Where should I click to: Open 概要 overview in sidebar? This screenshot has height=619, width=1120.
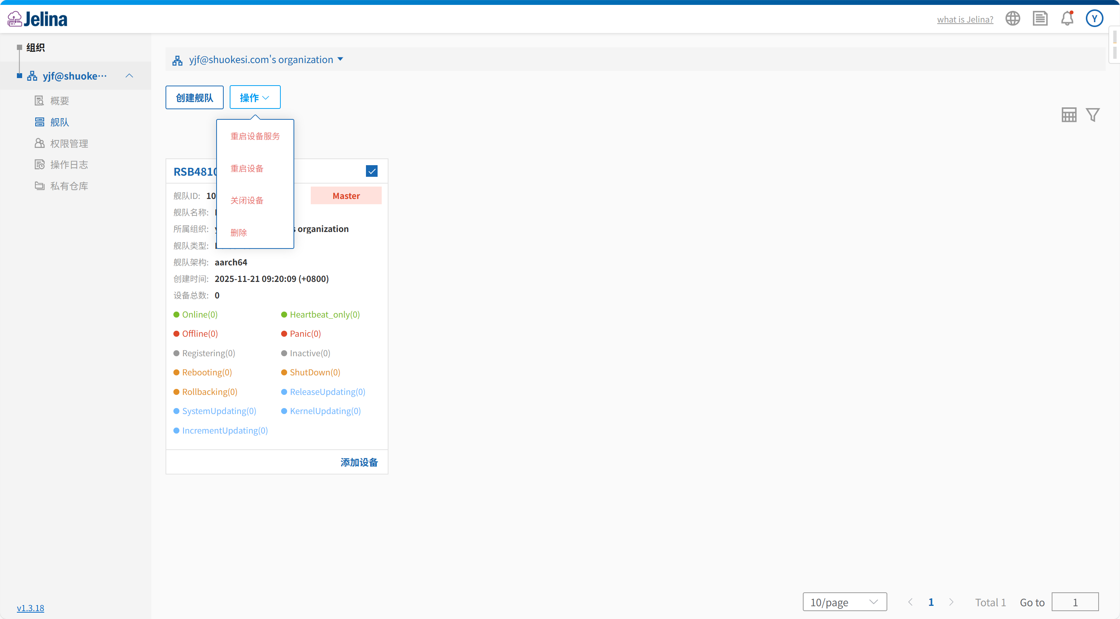[x=60, y=101]
